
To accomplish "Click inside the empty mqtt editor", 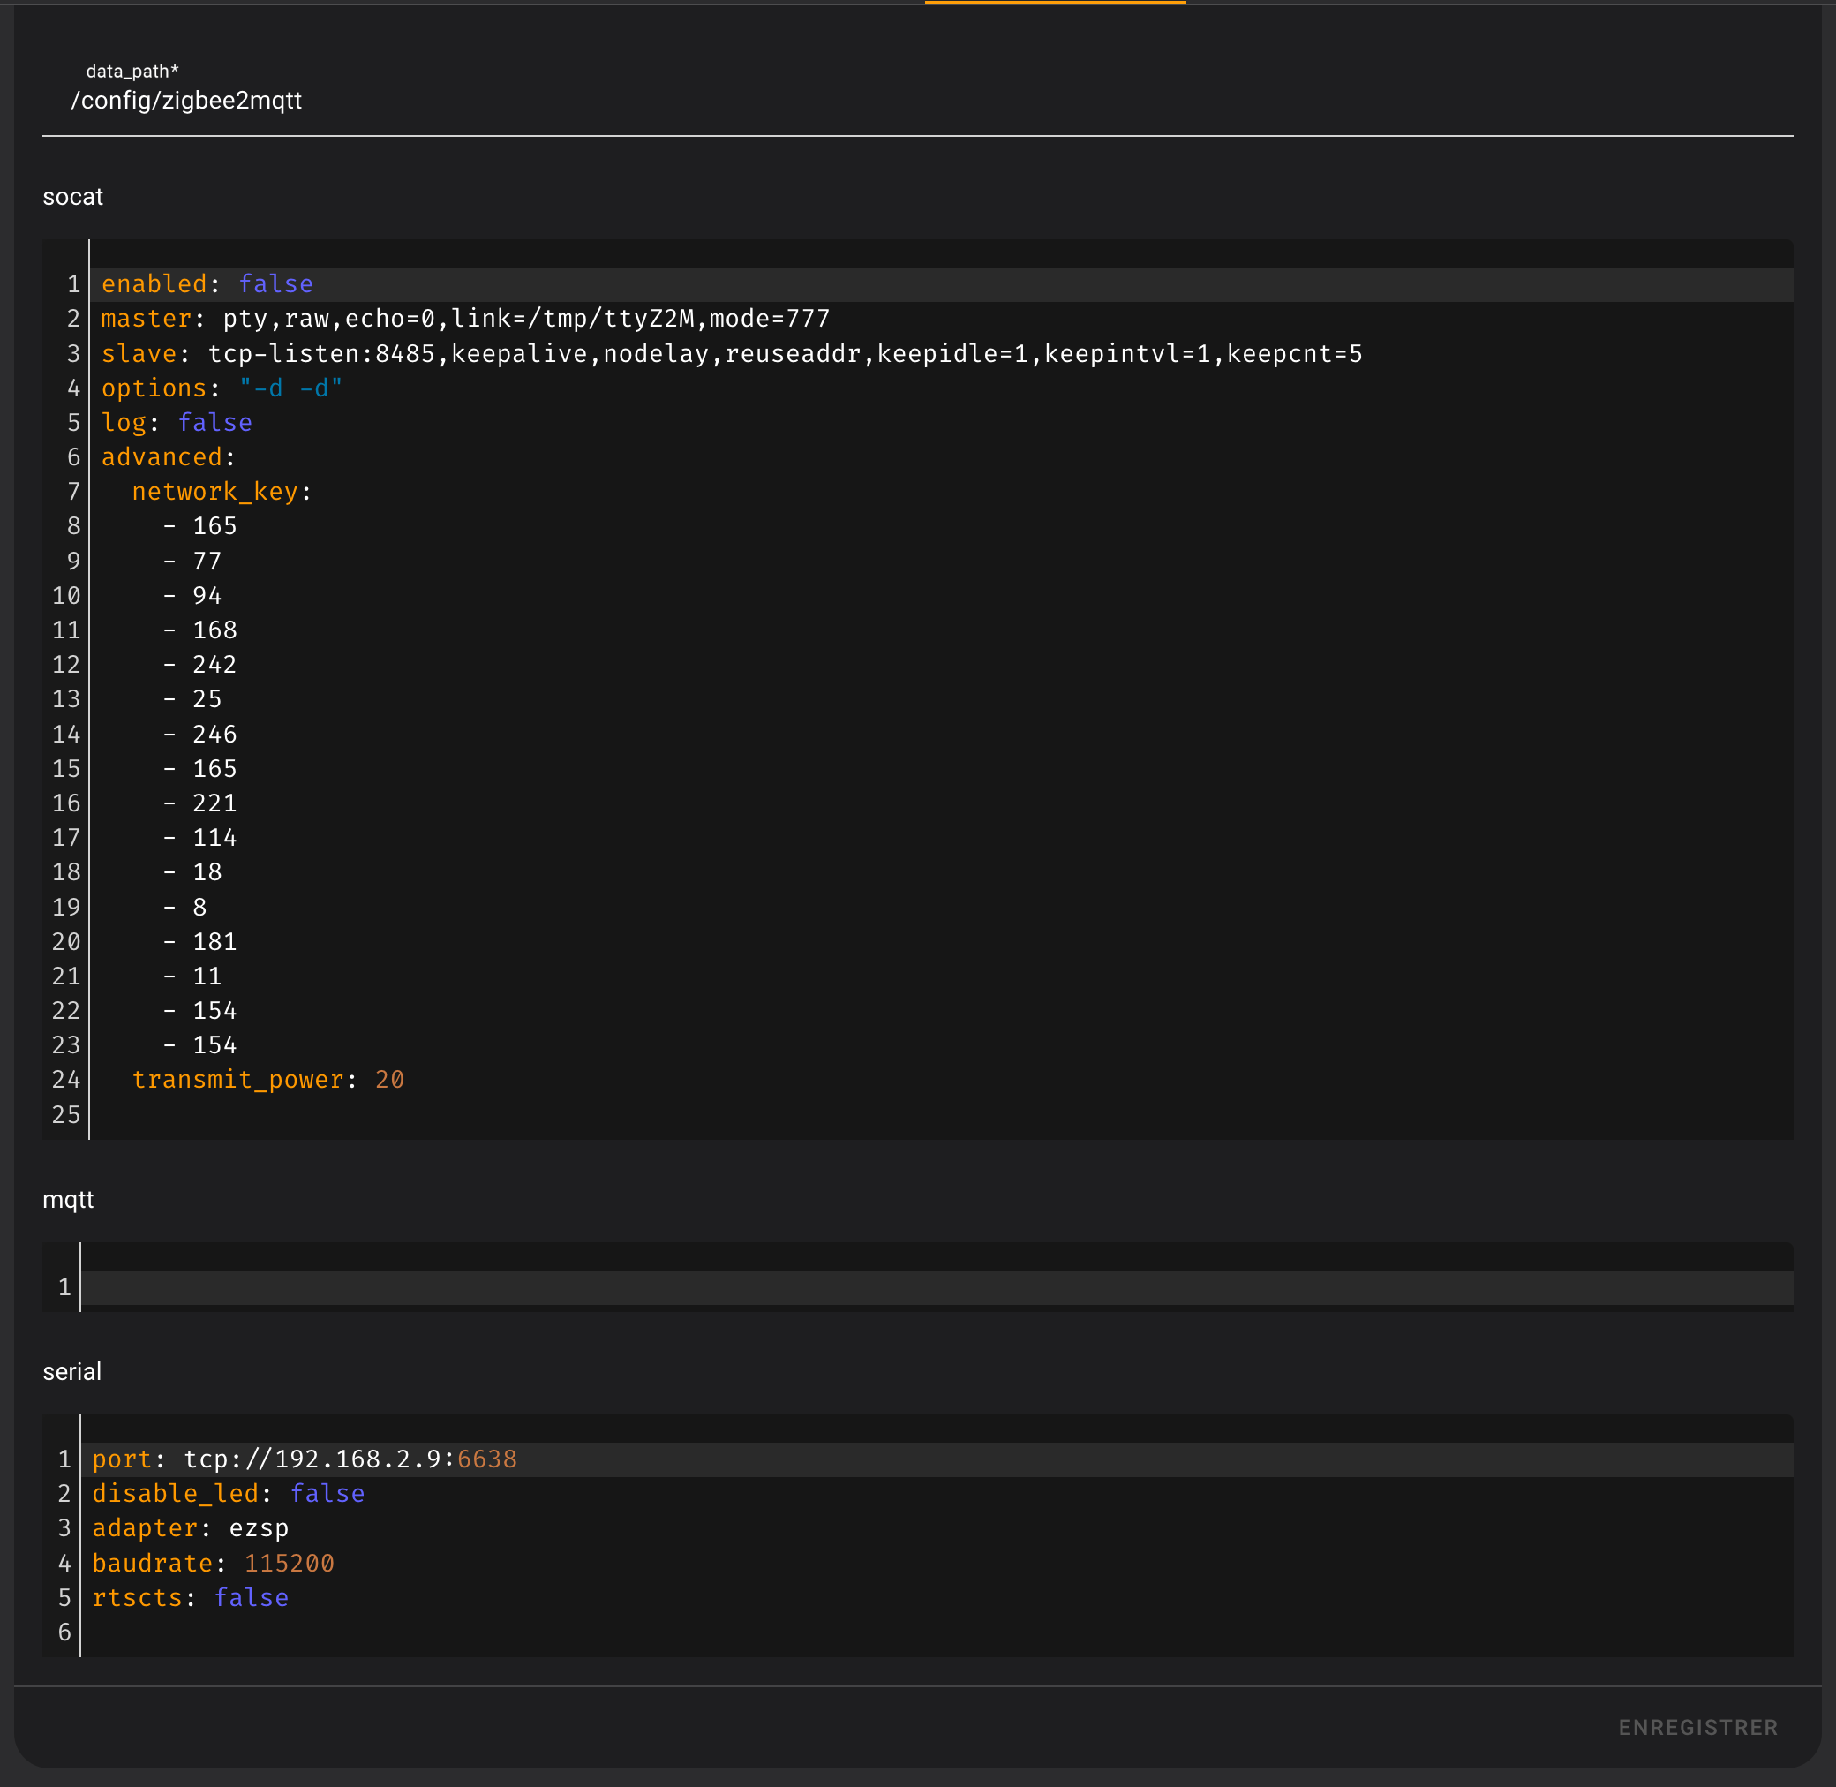I will click(x=937, y=1286).
